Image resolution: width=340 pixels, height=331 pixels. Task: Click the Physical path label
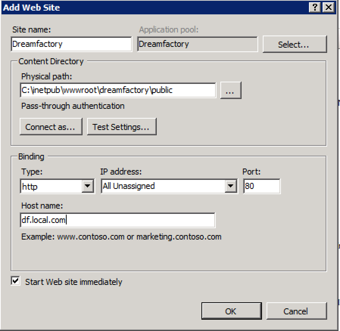(x=47, y=77)
